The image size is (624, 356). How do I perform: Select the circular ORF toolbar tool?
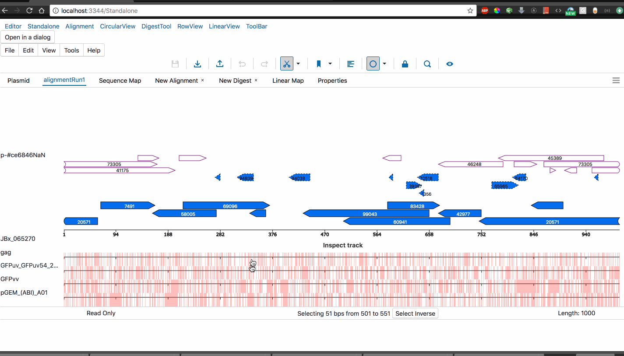pos(373,63)
